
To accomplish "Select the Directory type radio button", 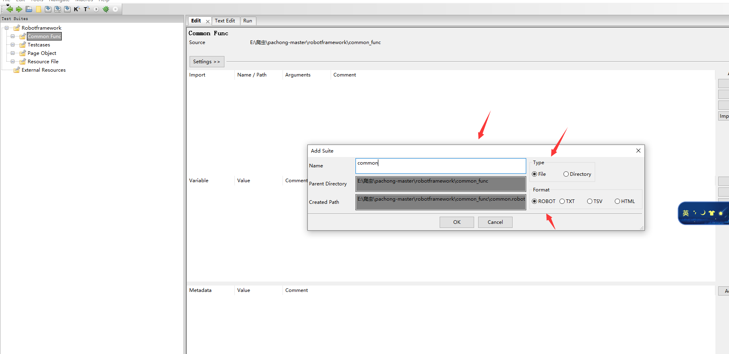I will 566,174.
